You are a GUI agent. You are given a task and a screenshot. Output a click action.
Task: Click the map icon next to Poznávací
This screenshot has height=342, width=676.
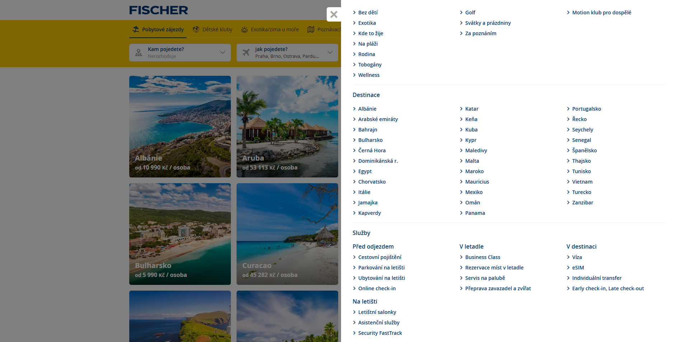coord(311,29)
